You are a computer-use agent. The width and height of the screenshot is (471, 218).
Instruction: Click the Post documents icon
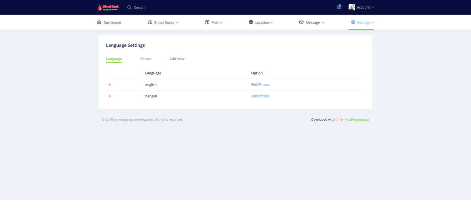point(207,22)
